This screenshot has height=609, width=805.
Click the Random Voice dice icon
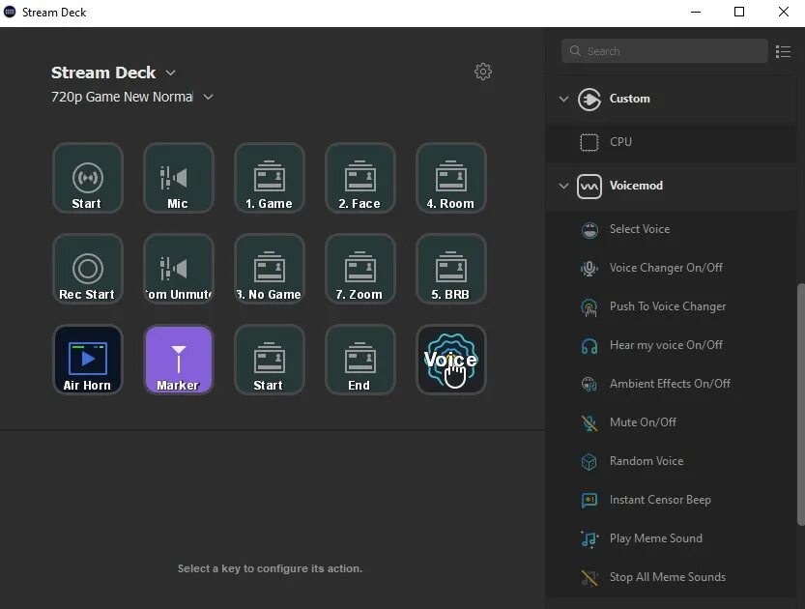coord(589,462)
